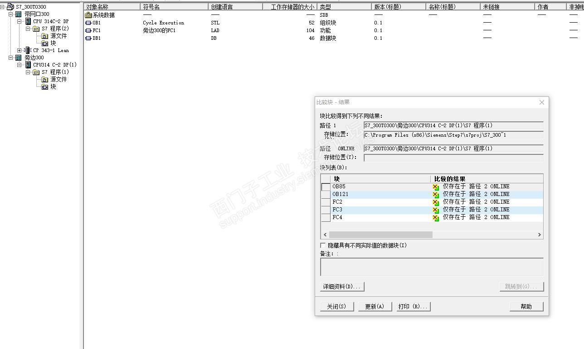Sort by the 符号名 column header
The image size is (584, 349).
175,7
